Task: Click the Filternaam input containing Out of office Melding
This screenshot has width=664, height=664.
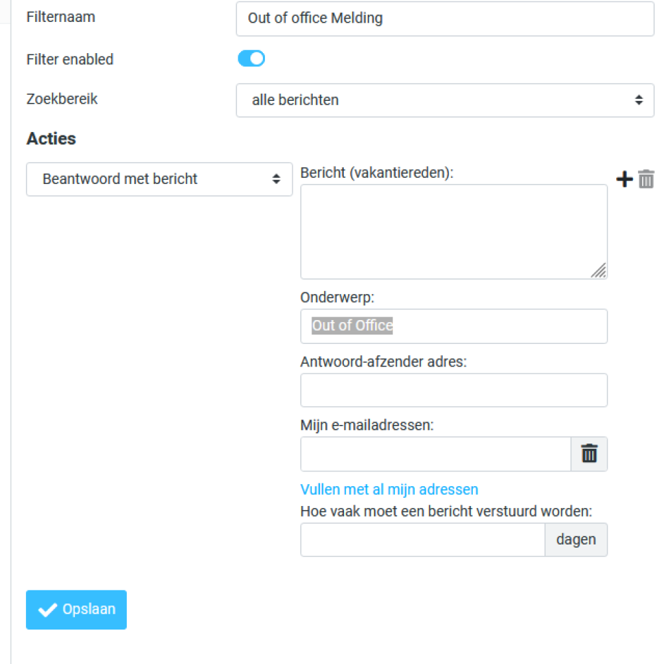Action: click(x=445, y=19)
